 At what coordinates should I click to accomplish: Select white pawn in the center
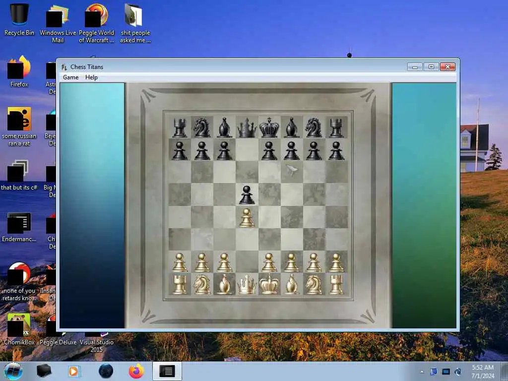pyautogui.click(x=247, y=217)
